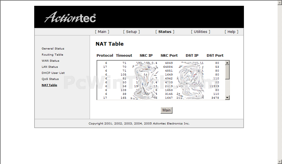Click timeout value 38

coord(124,94)
